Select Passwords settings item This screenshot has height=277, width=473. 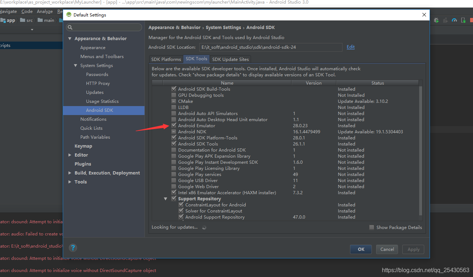click(97, 74)
